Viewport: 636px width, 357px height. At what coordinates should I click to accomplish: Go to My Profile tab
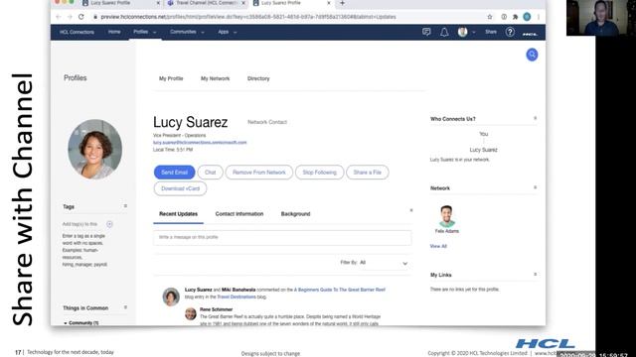171,78
